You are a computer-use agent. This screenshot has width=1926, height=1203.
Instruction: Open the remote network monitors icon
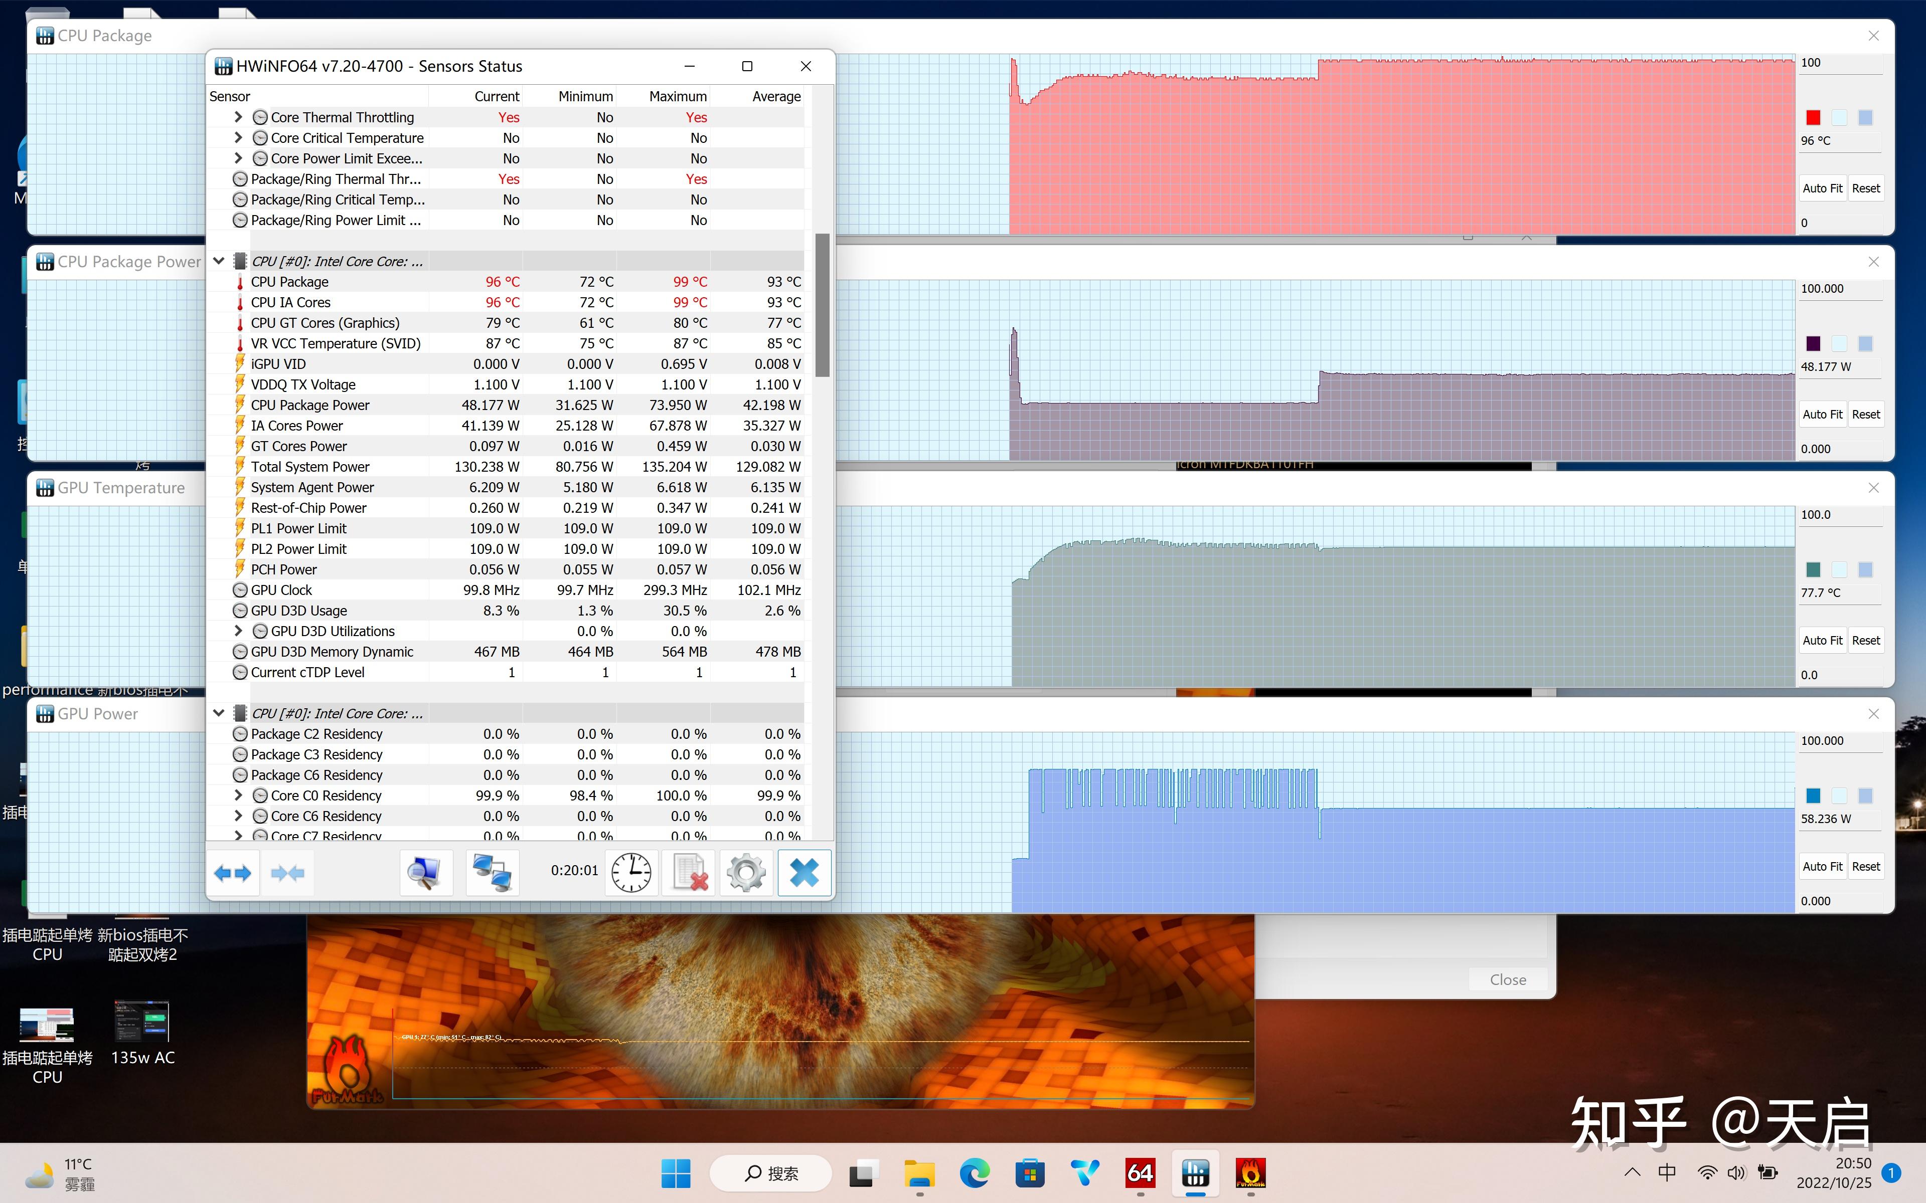pos(492,873)
